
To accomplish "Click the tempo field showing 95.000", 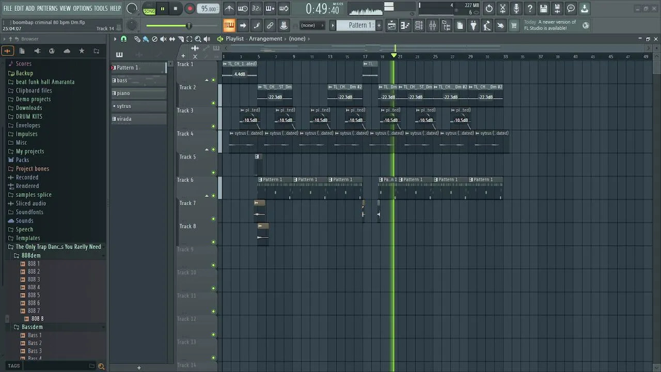I will (x=208, y=9).
